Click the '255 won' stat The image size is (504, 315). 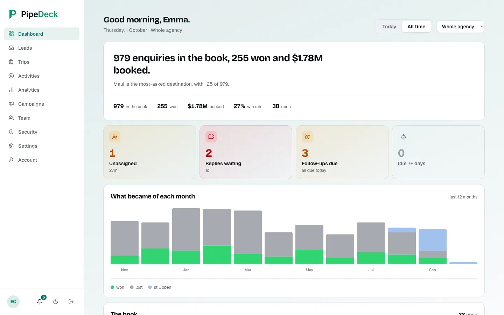click(167, 106)
